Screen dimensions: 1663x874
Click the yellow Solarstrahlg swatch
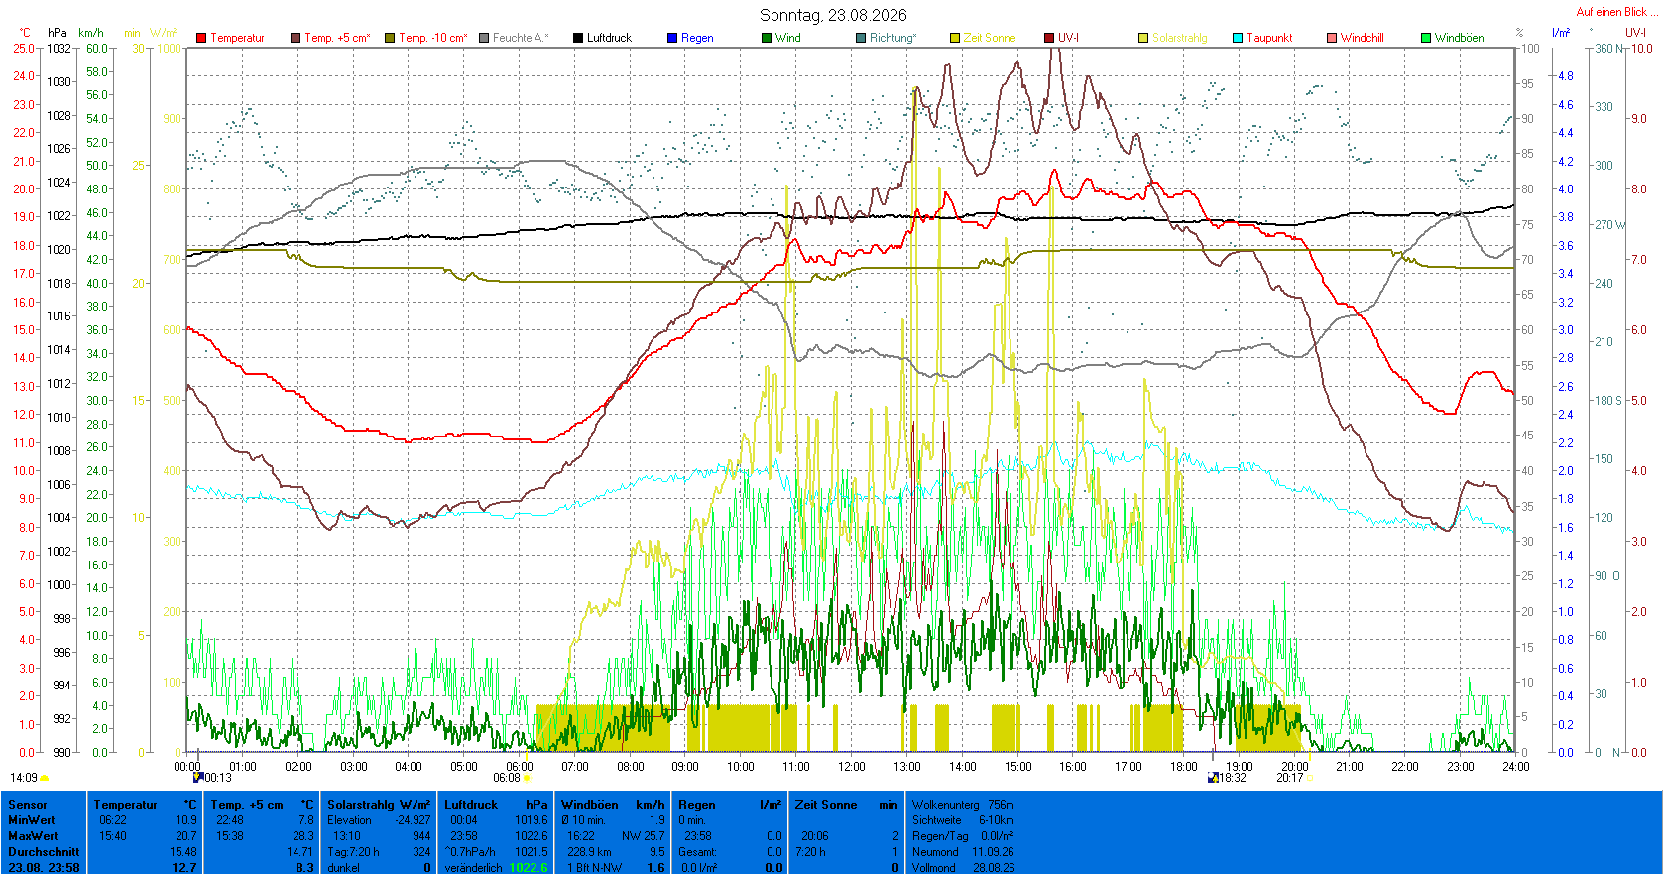click(1143, 38)
